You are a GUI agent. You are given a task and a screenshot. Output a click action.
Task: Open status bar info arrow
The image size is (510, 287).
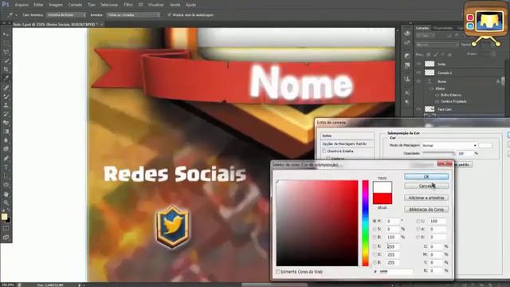[x=80, y=285]
